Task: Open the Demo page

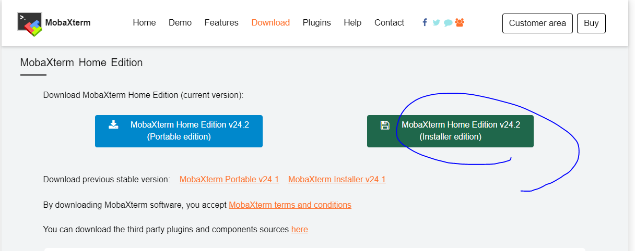Action: click(x=180, y=23)
